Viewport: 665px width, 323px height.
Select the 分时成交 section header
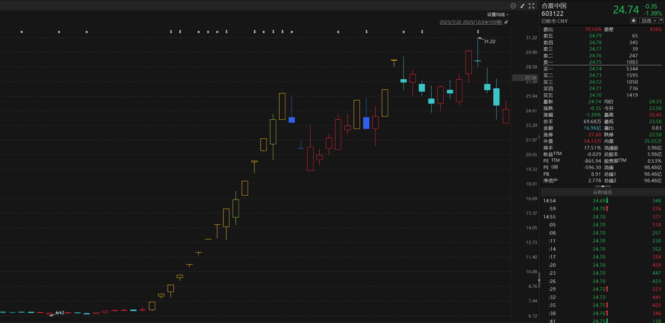point(602,192)
